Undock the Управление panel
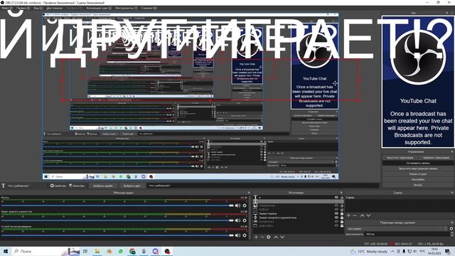Viewport: 455px width, 256px height. 452,151
